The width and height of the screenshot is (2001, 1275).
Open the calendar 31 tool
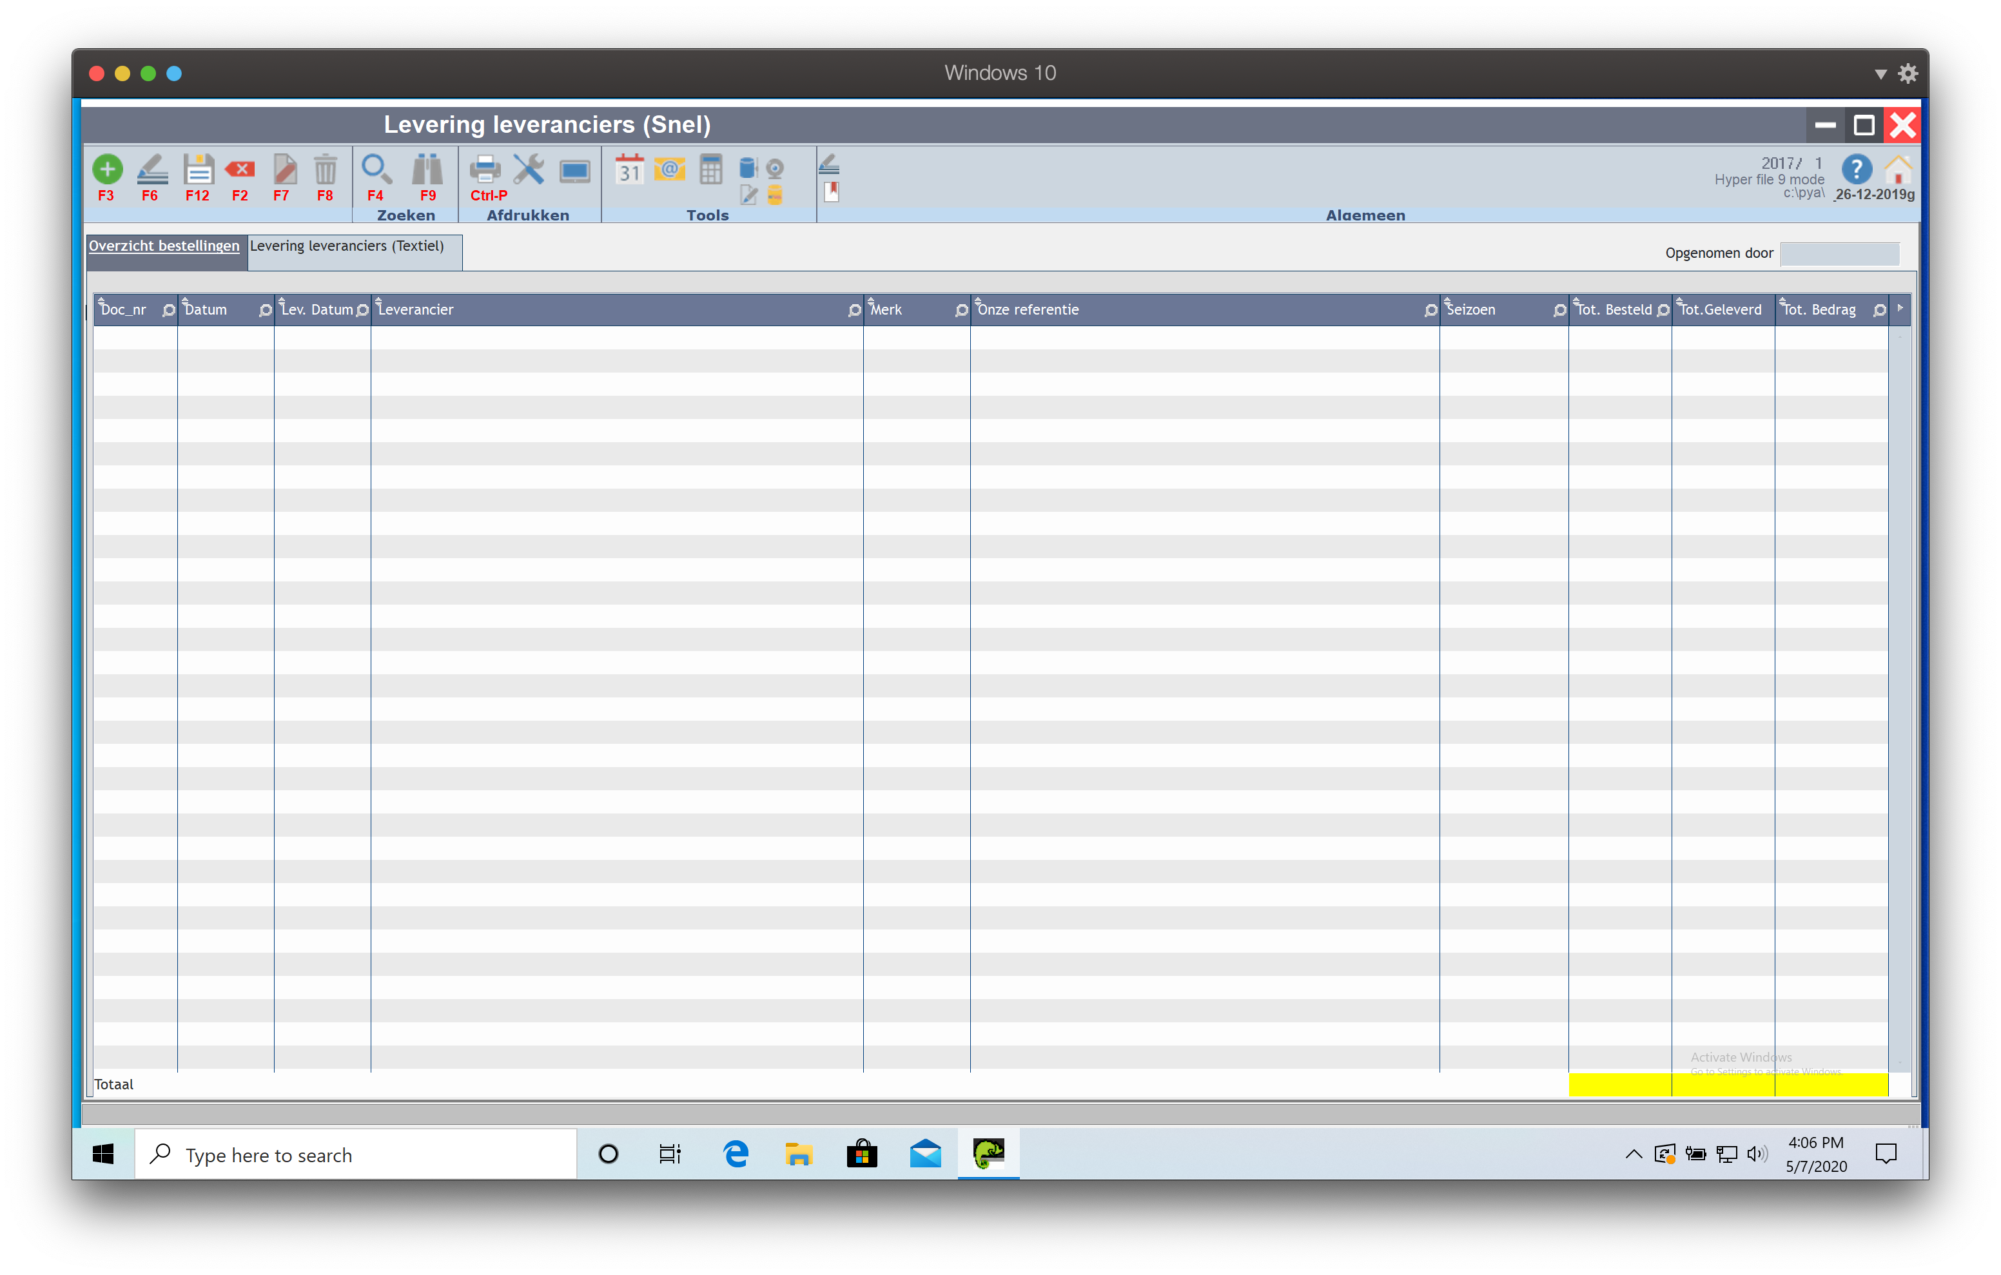point(629,170)
